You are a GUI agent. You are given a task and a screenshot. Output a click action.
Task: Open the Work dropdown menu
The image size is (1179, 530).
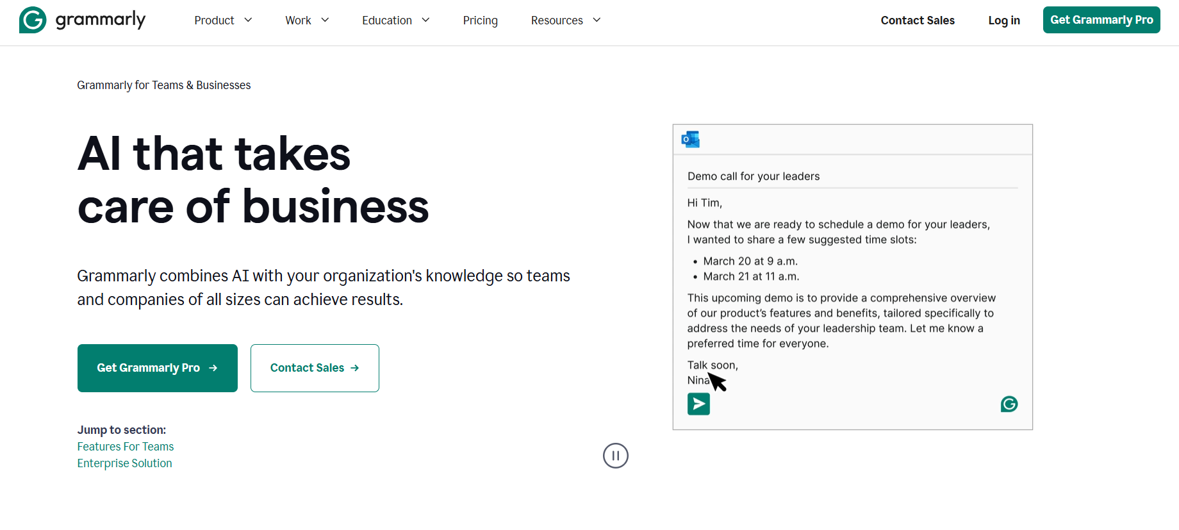pyautogui.click(x=307, y=21)
